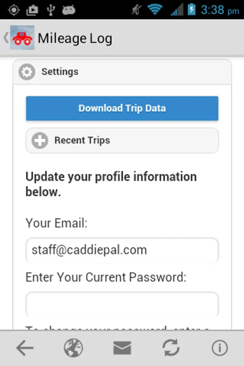Viewport: 244px width, 366px height.
Task: Open the globe icon in bottom toolbar
Action: [73, 348]
